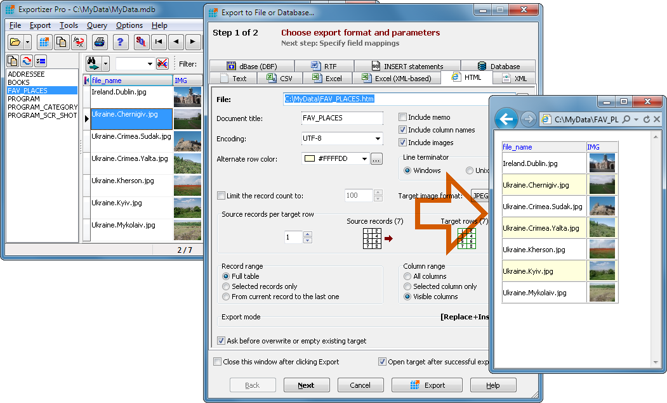Click the #FFFFDD color swatch preview
The height and width of the screenshot is (403, 667).
tap(310, 159)
